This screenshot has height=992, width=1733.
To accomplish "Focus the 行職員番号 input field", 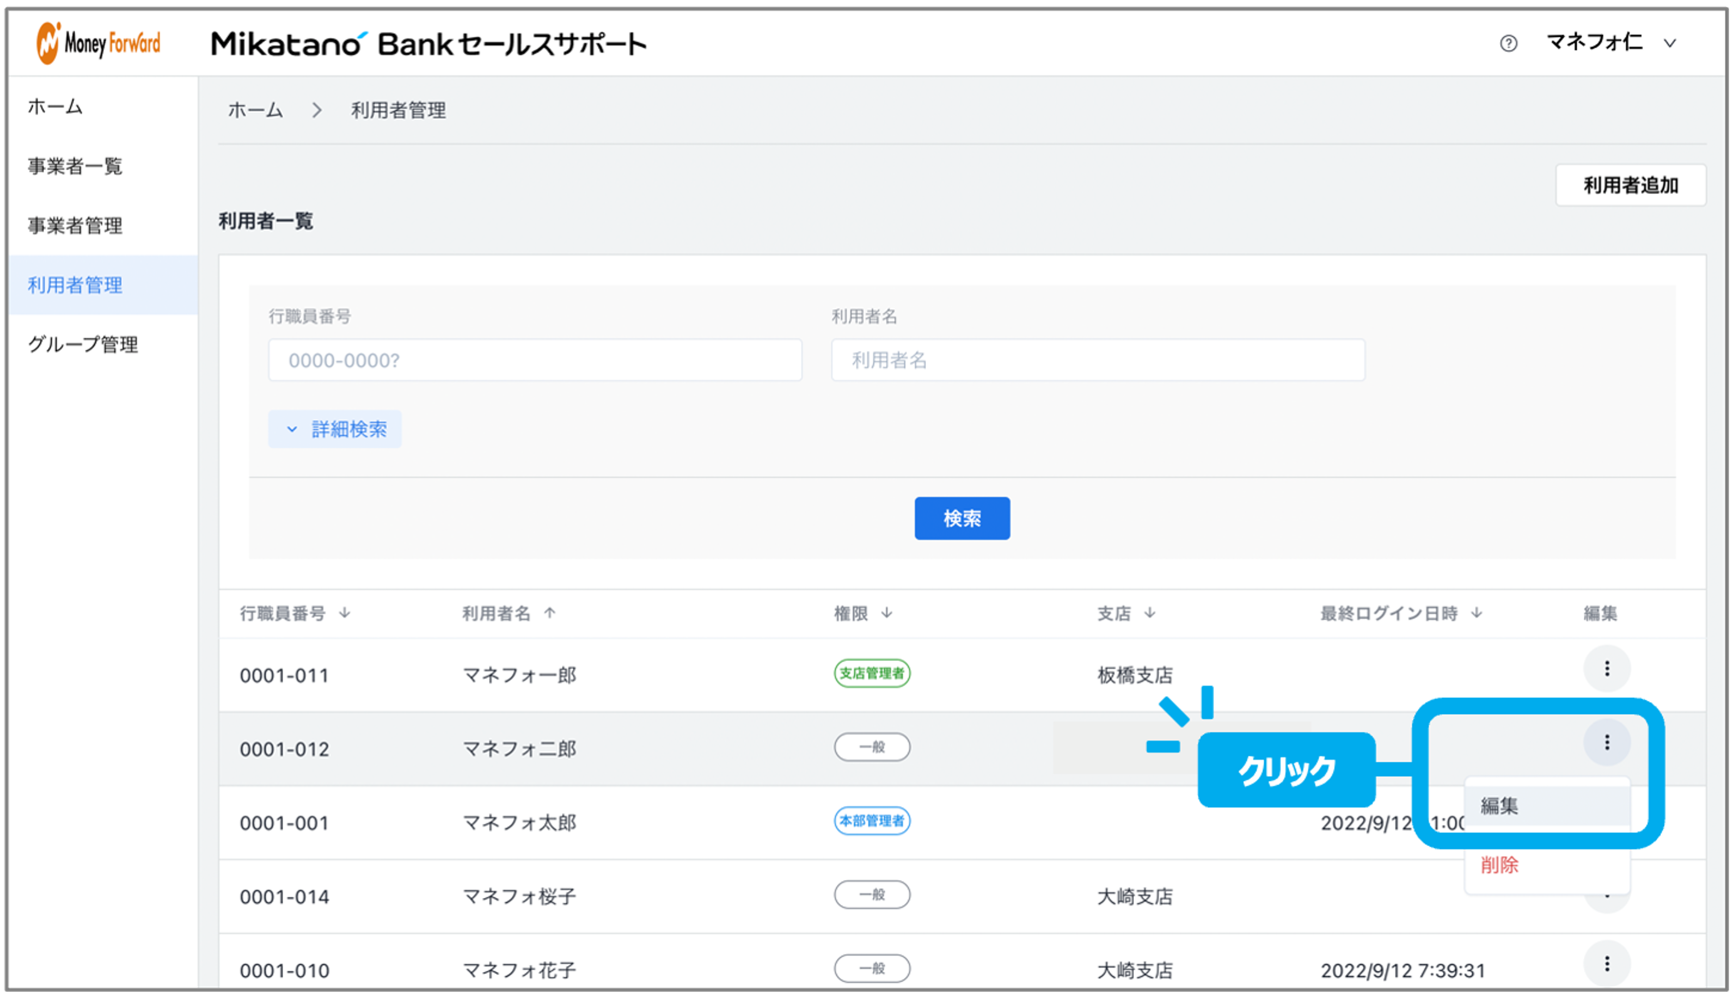I will click(535, 360).
